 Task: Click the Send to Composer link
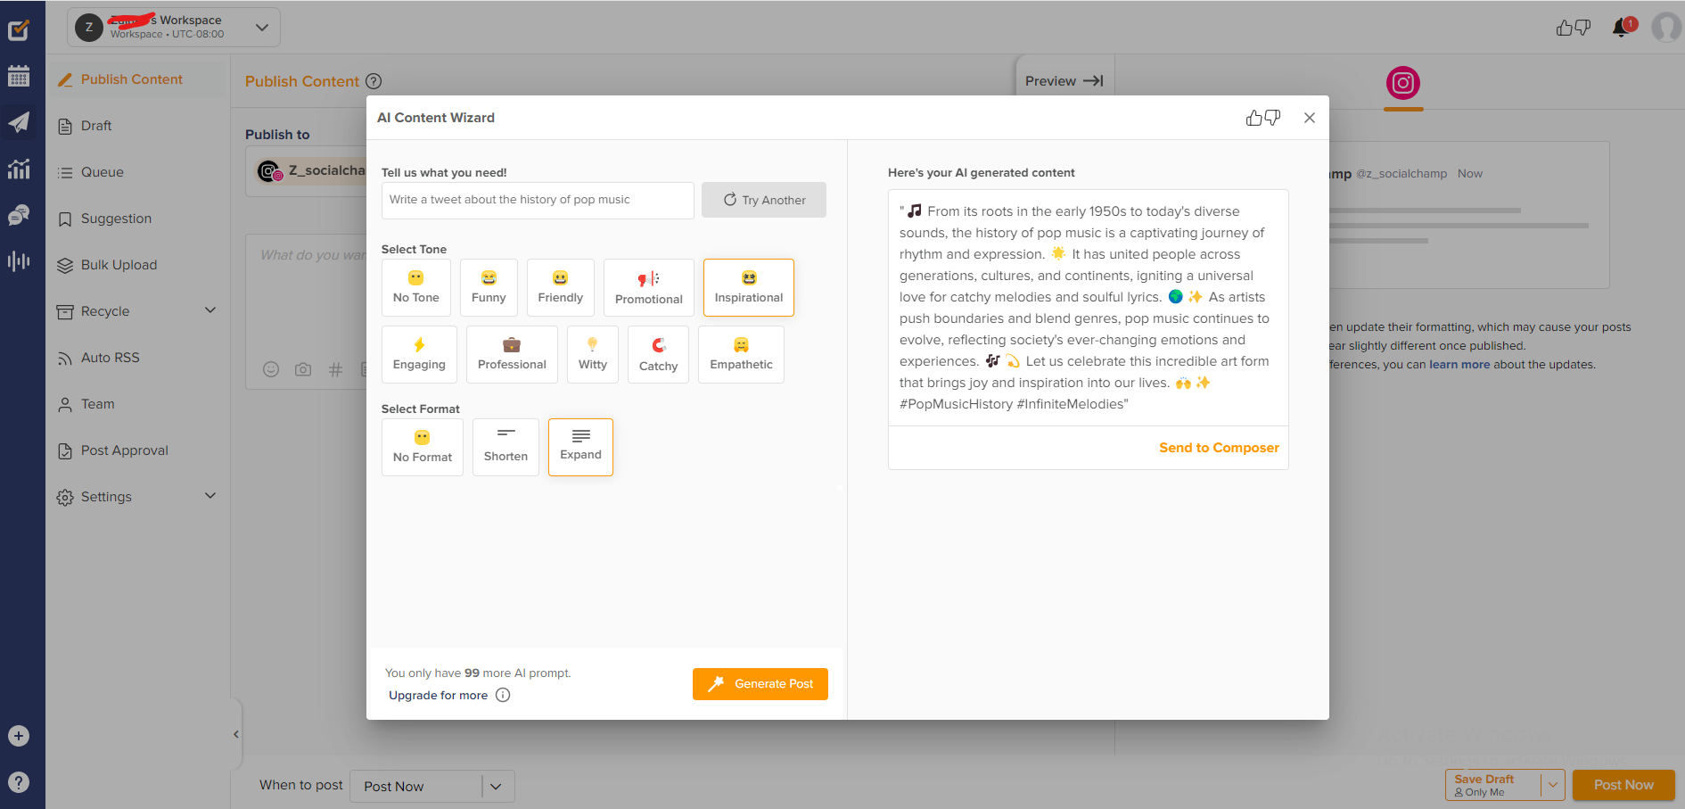click(1219, 447)
